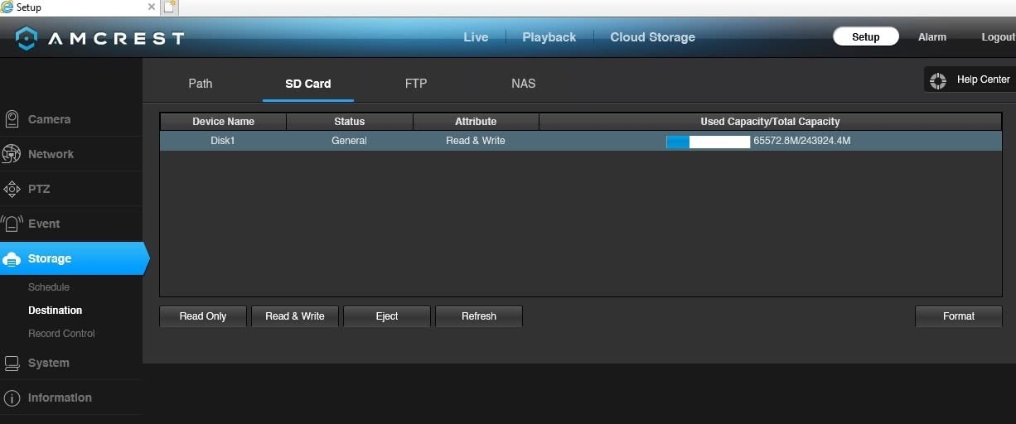1016x424 pixels.
Task: Click the Help Center lifebuoy icon
Action: coord(938,80)
